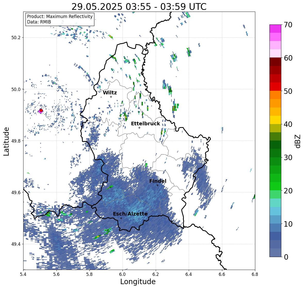Screen dimensions: 304x288
Task: Click the longitude tick 6.6
Action: 222,274
